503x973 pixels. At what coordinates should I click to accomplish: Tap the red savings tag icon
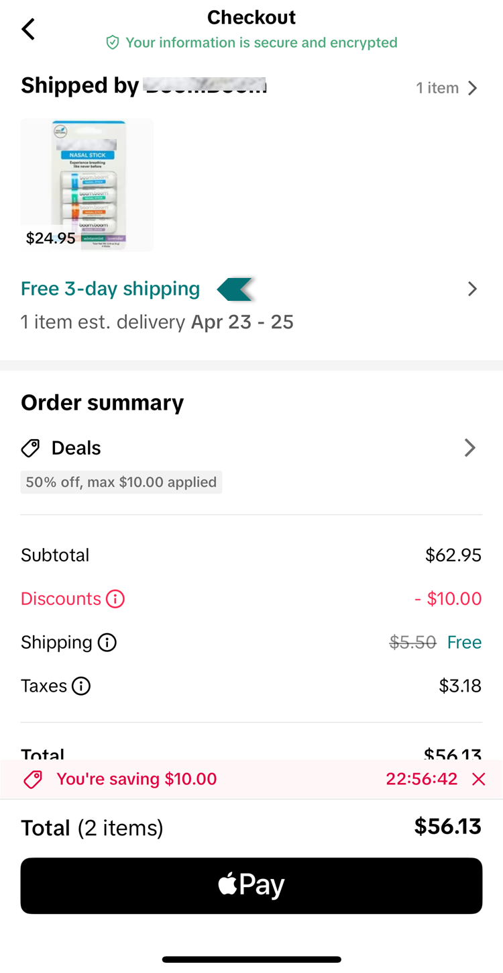(33, 780)
